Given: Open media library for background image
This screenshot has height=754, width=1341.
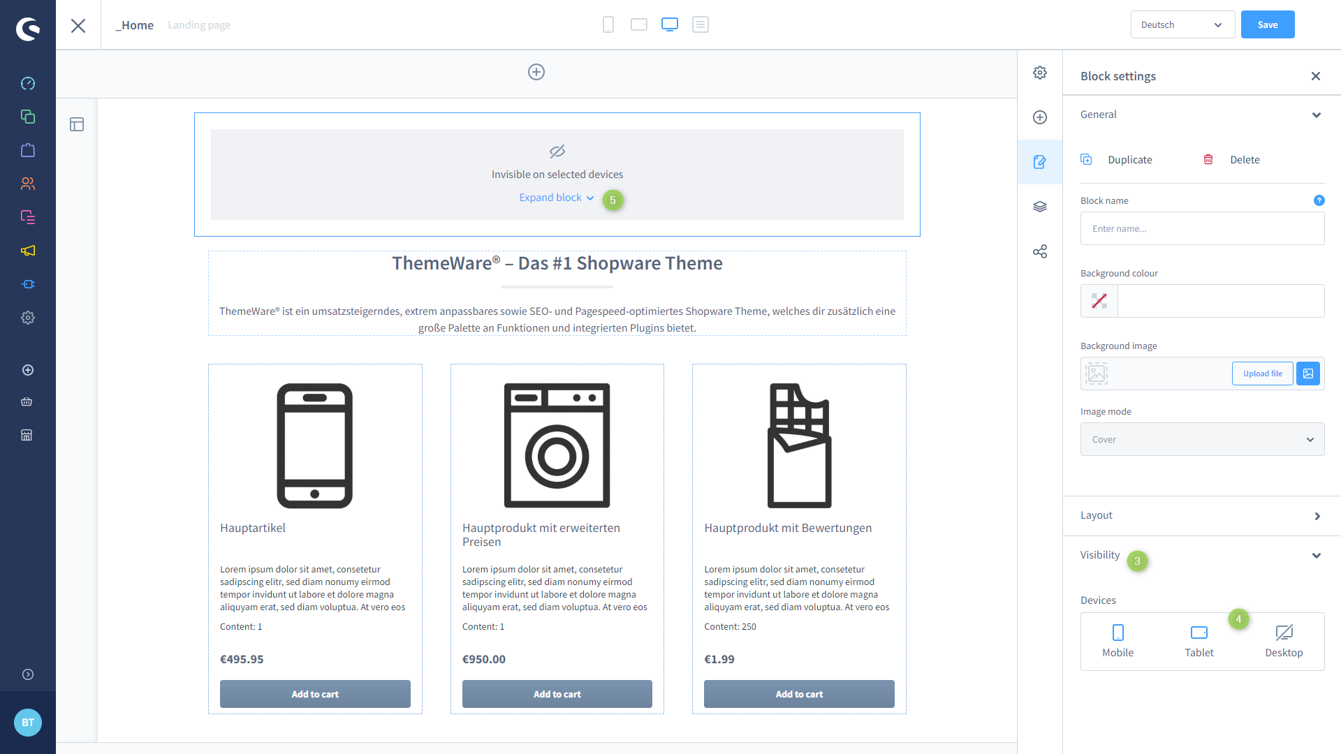Looking at the screenshot, I should pos(1308,374).
